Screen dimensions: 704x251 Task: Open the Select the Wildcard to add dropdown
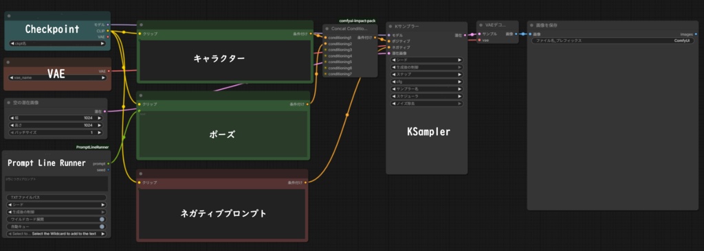[x=56, y=234]
